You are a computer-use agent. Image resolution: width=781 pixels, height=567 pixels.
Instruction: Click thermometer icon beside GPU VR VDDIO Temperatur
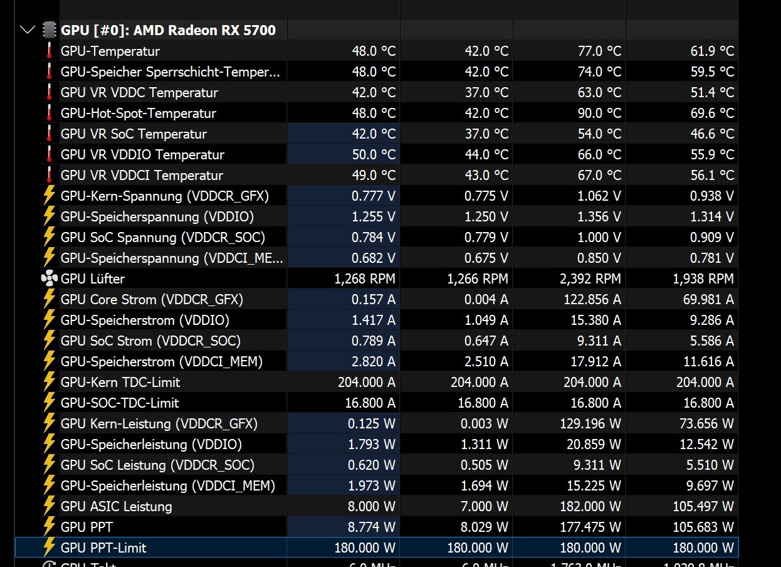(49, 154)
